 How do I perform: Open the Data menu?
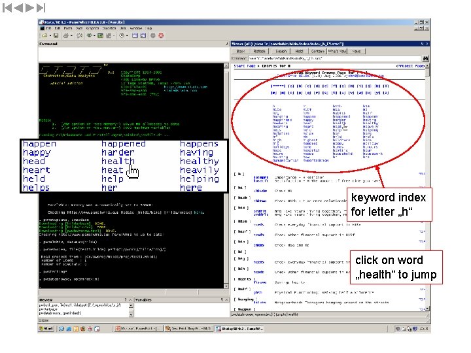[79, 28]
